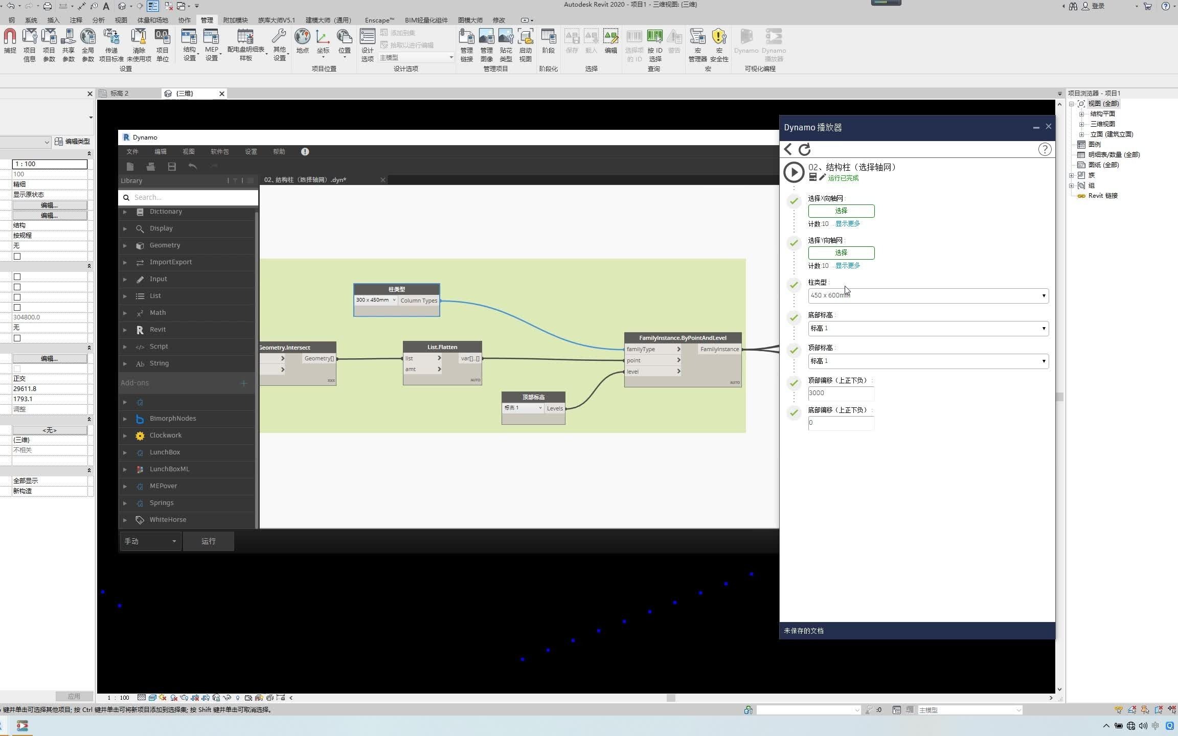The width and height of the screenshot is (1178, 736).
Task: Open 设计选项 design options tool
Action: click(367, 45)
